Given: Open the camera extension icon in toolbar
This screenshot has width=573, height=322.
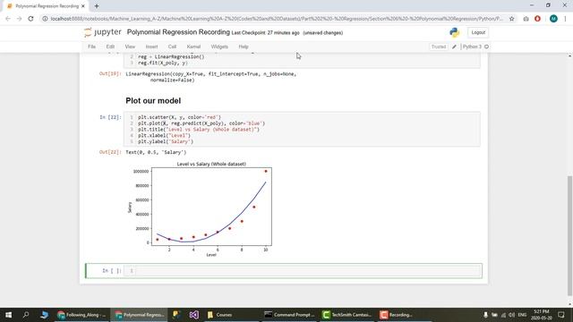Looking at the screenshot, I should pyautogui.click(x=526, y=19).
